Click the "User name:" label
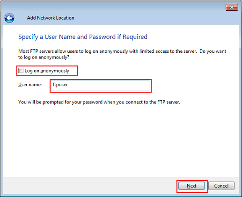 30,85
